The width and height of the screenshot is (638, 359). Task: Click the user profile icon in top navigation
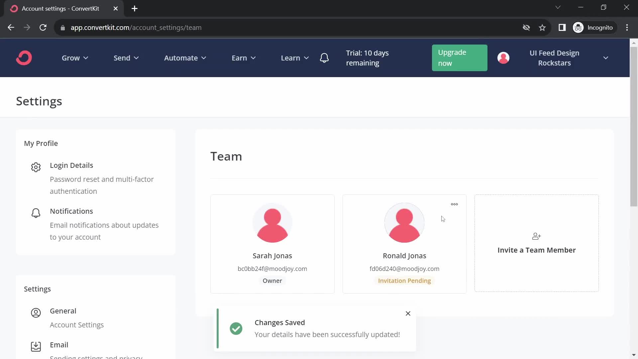pos(503,58)
